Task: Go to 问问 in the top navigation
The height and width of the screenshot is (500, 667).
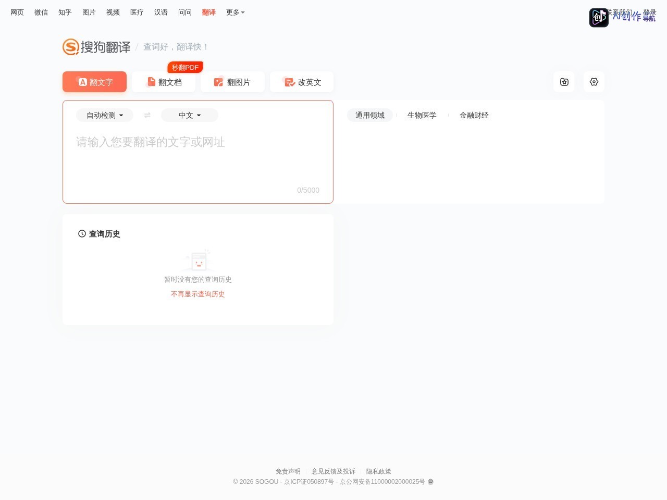Action: [x=185, y=12]
